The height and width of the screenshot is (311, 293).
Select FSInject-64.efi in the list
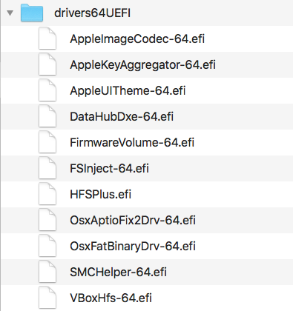tap(109, 169)
